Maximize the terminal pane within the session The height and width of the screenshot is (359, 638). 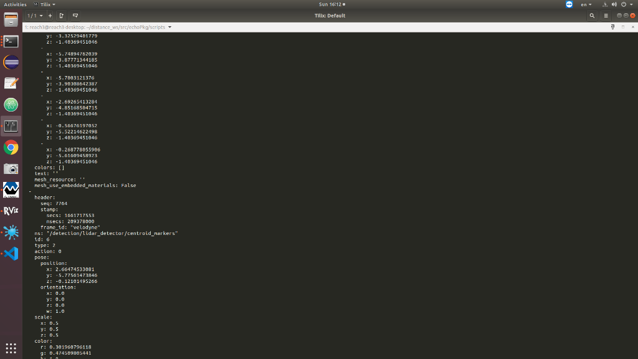(x=623, y=27)
